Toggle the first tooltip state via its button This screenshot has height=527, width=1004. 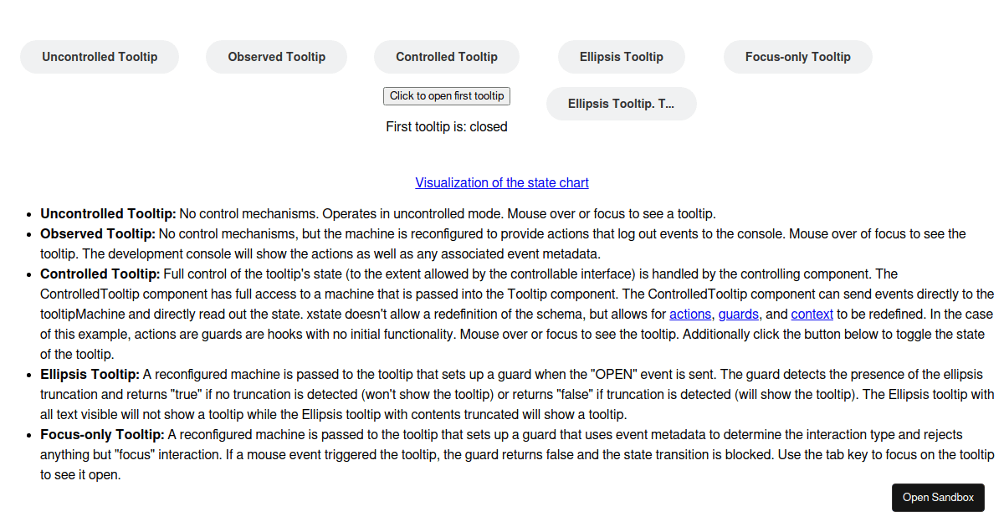(x=446, y=95)
